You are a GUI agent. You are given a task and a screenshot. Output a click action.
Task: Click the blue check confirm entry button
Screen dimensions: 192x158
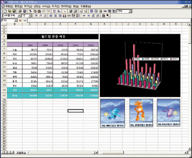click(x=25, y=21)
